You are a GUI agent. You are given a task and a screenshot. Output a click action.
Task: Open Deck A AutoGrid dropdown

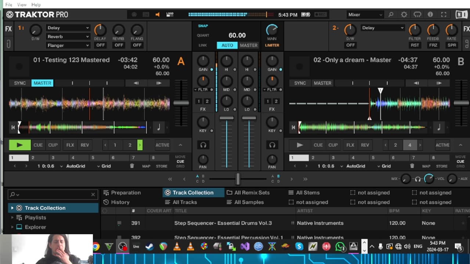[x=73, y=166]
